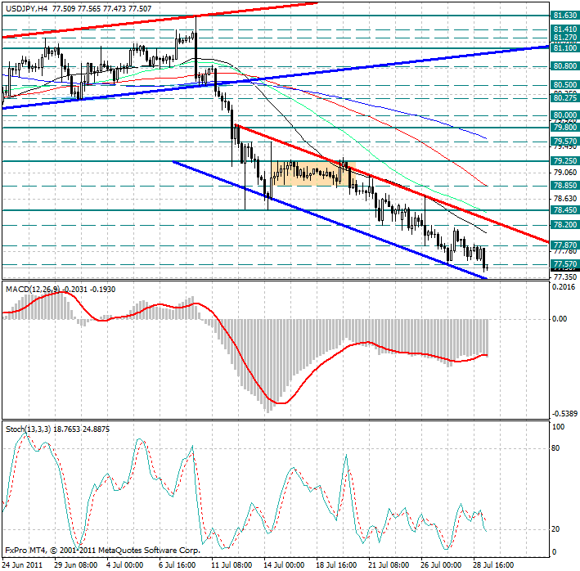The height and width of the screenshot is (571, 580).
Task: Click the 0.2016 MACD scale value
Action: [564, 287]
